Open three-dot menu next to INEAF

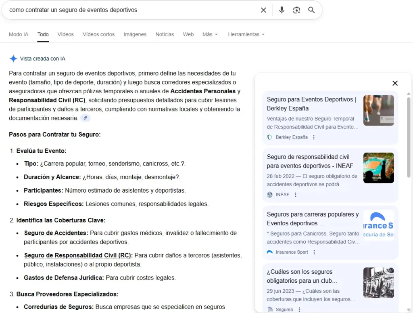296,195
